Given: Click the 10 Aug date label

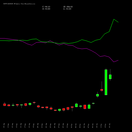Looking at the screenshot, I should pos(4,125).
